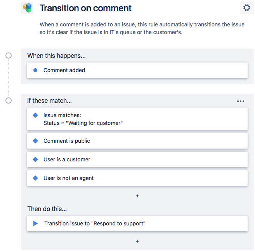Open the User is a customer condition
This screenshot has width=255, height=251.
tap(137, 159)
